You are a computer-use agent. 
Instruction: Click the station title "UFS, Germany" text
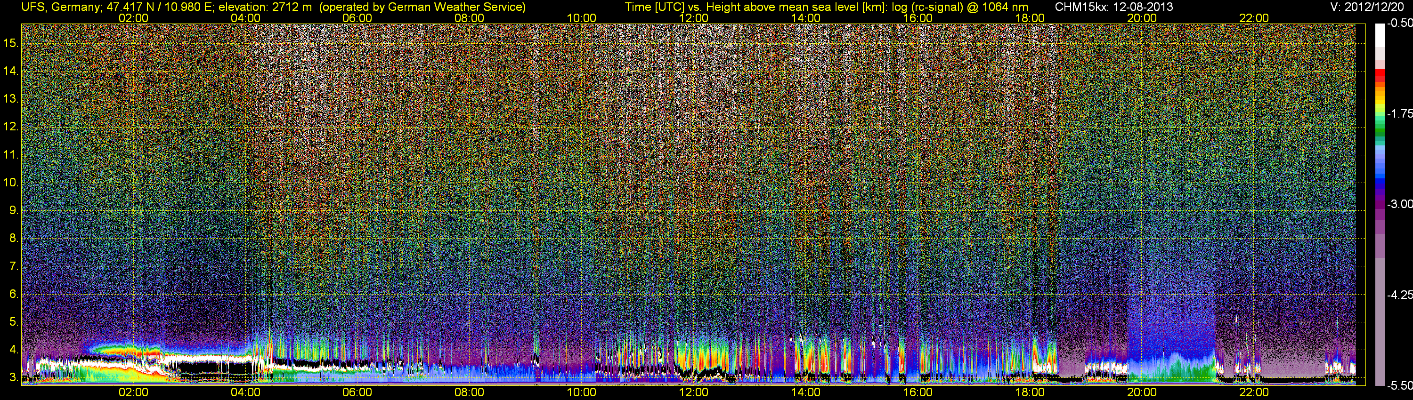tap(61, 7)
